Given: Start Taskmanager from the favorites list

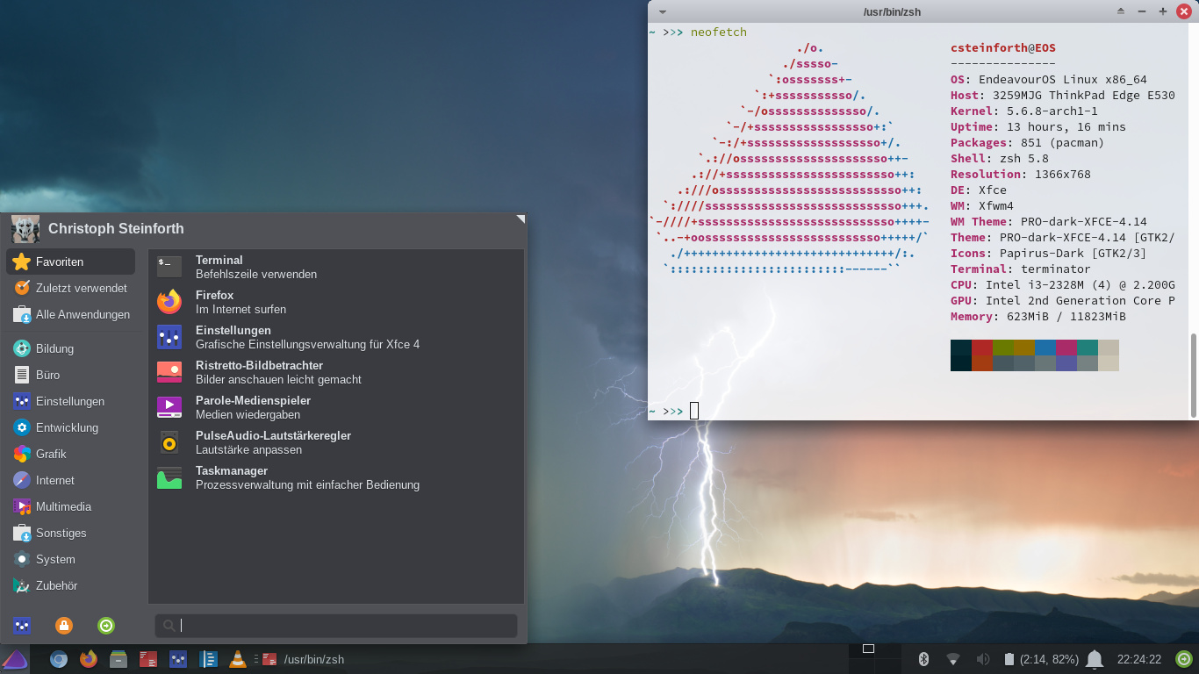Looking at the screenshot, I should 336,477.
